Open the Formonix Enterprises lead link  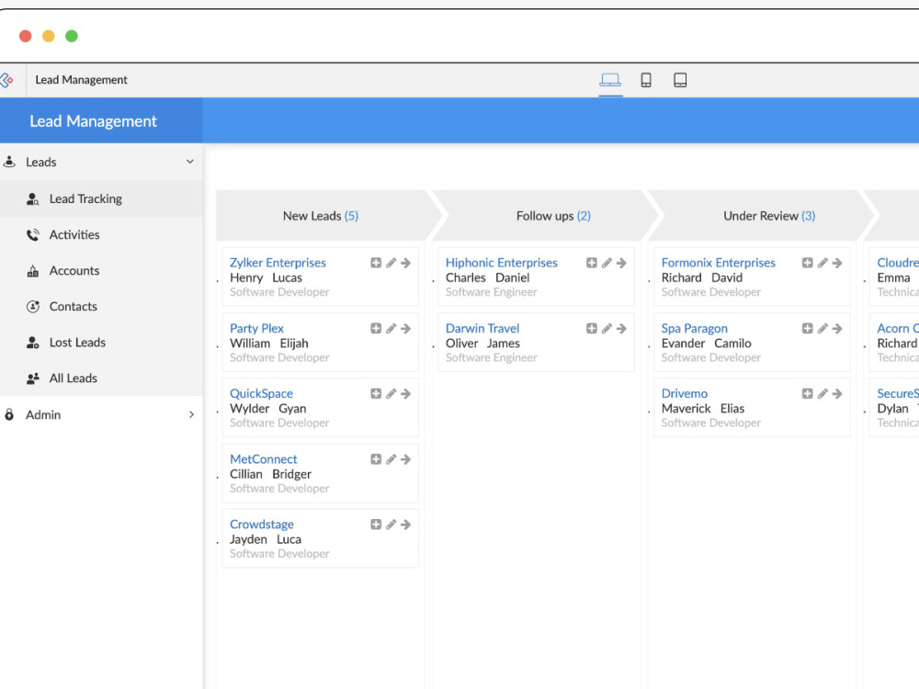tap(719, 263)
